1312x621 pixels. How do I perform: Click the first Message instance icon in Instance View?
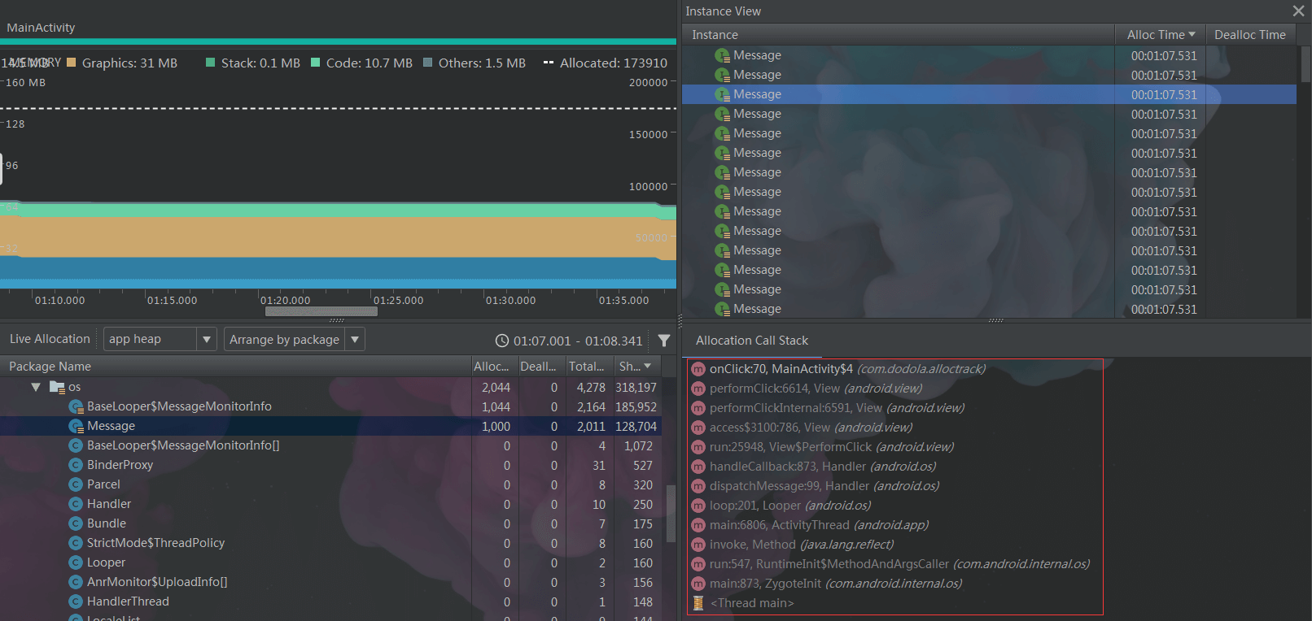(722, 55)
